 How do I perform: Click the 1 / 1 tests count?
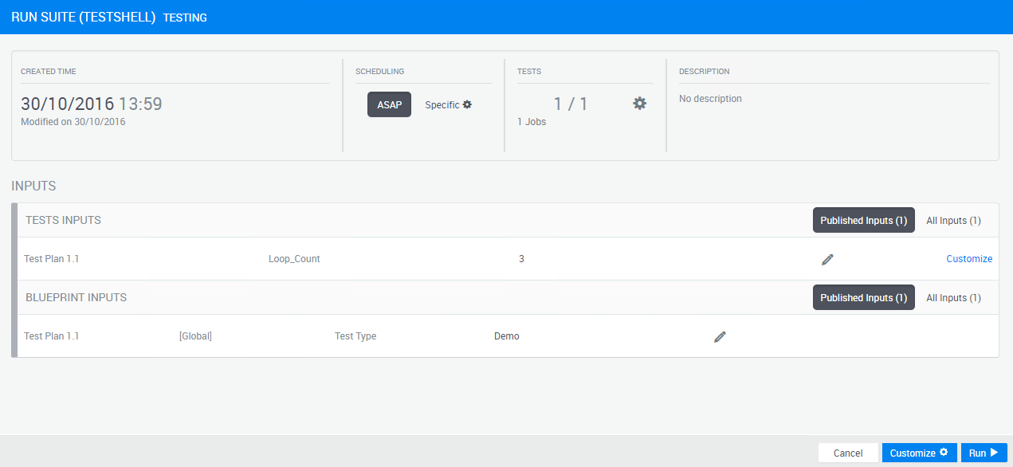571,104
